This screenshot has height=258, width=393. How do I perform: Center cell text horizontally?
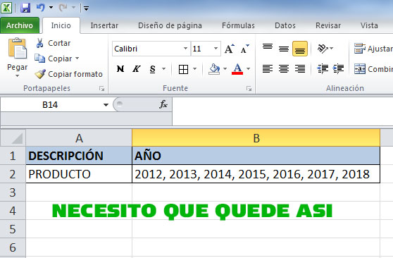point(283,68)
